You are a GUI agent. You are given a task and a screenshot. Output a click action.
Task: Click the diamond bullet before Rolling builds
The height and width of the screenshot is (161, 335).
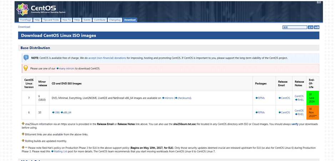coord(23,141)
